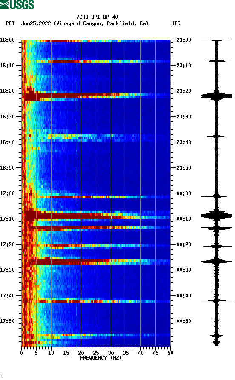The height and width of the screenshot is (380, 235).
Task: Click the '00:50' UTC time label
Action: (184, 321)
